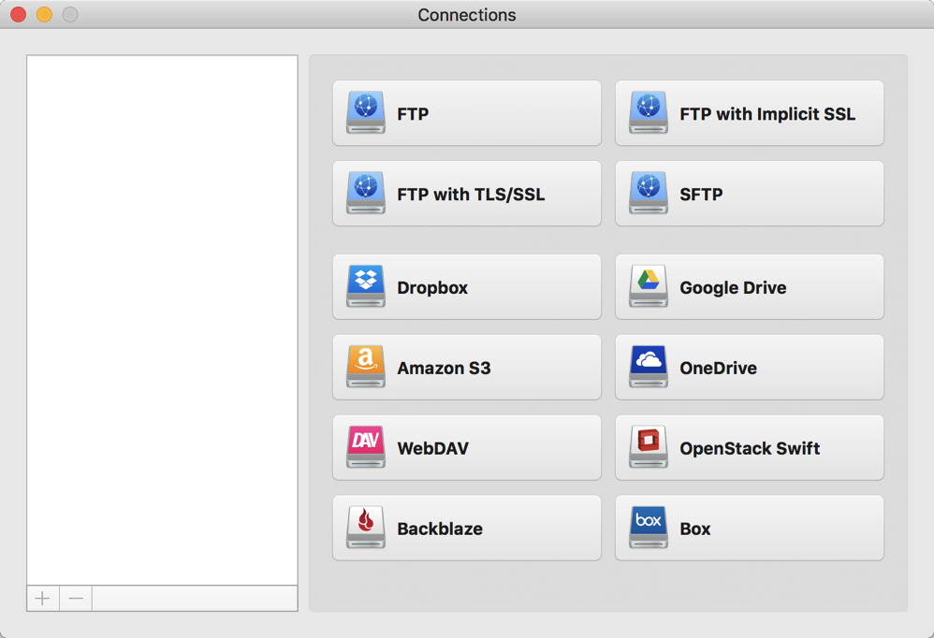Select OpenStack Swift connection
The height and width of the screenshot is (638, 934).
tap(750, 447)
